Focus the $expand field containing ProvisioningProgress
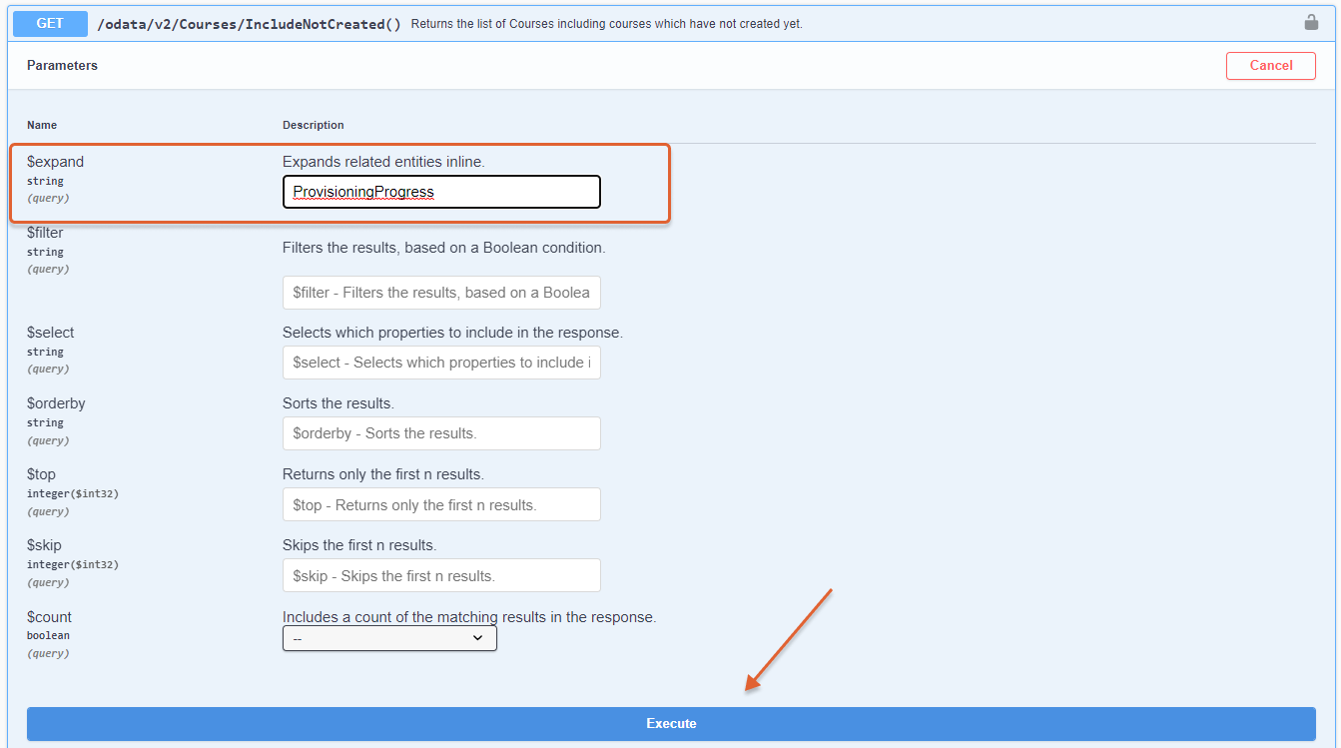Image resolution: width=1341 pixels, height=748 pixels. point(441,192)
